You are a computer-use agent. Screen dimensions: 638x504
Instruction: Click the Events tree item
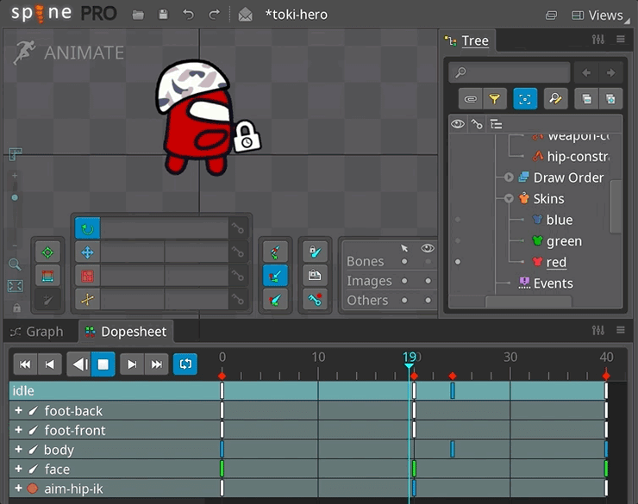pos(553,283)
